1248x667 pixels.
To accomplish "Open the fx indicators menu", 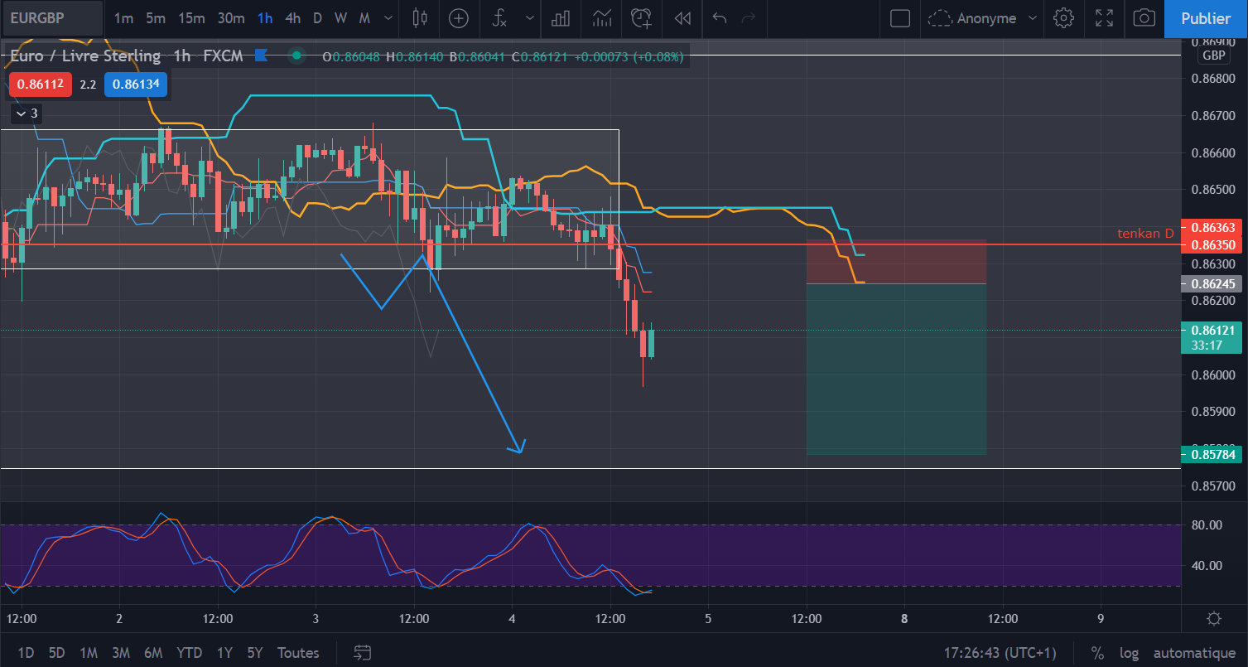I will tap(499, 18).
